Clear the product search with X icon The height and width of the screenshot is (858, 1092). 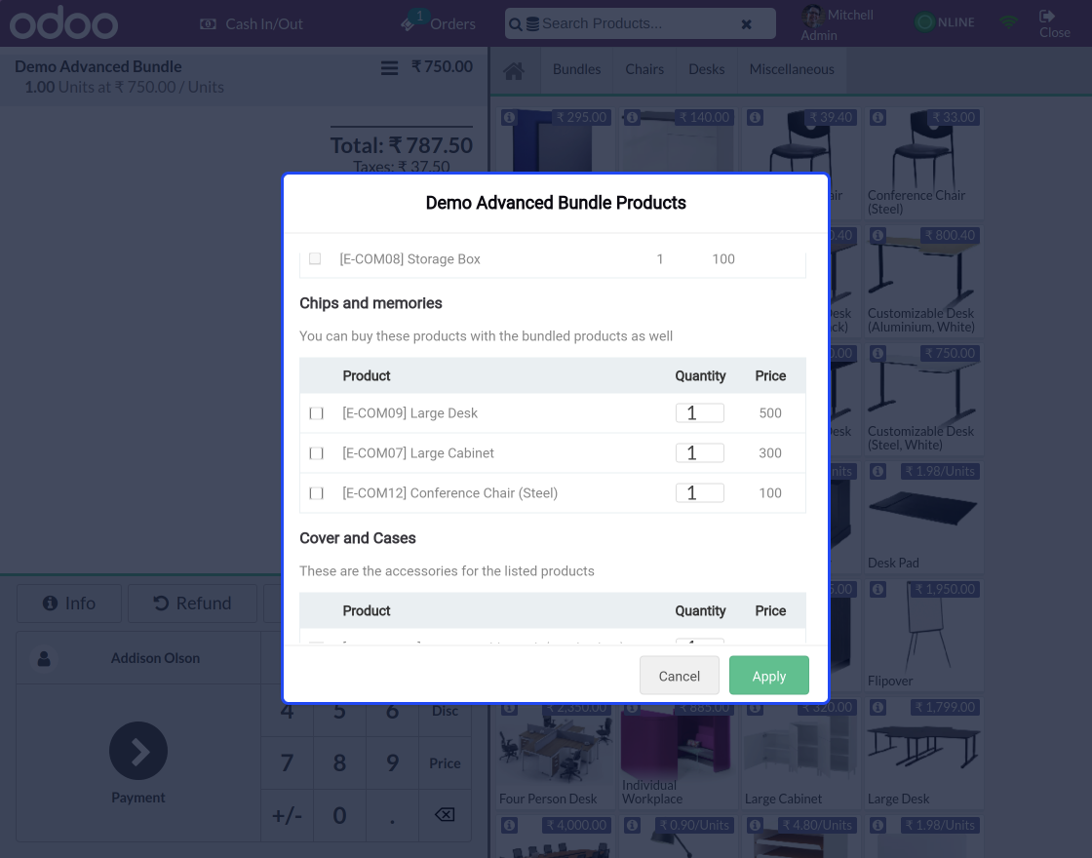[746, 24]
